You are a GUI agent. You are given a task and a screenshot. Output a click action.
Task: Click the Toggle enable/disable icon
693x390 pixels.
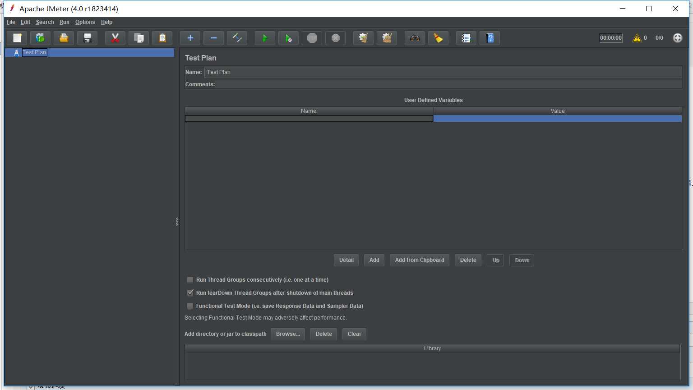[x=237, y=38]
